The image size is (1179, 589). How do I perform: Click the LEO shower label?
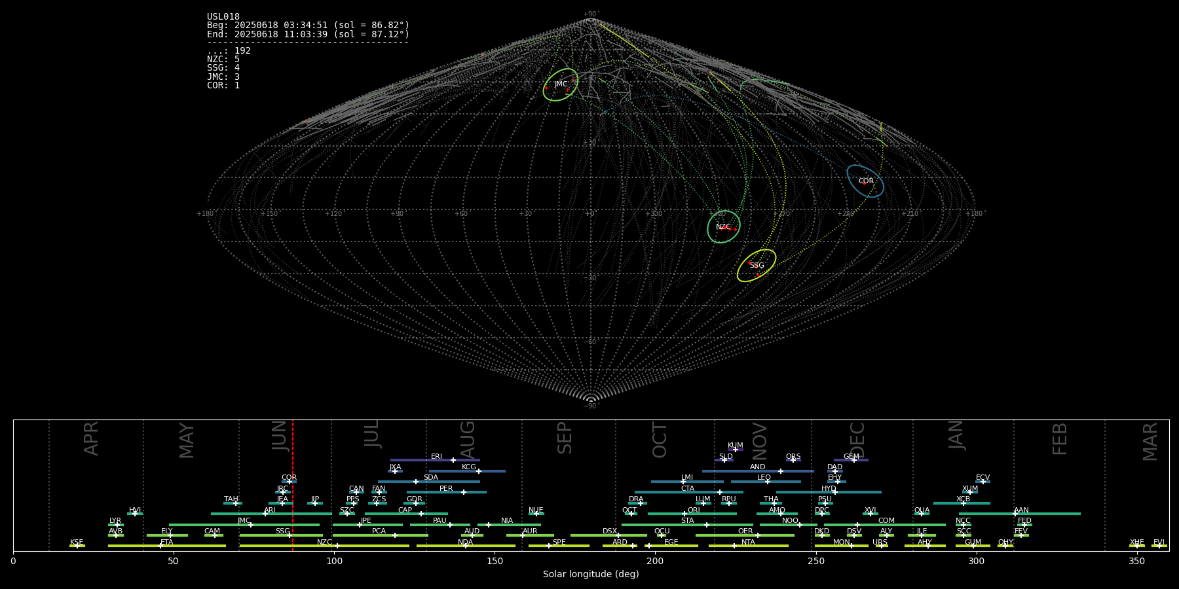pyautogui.click(x=764, y=478)
